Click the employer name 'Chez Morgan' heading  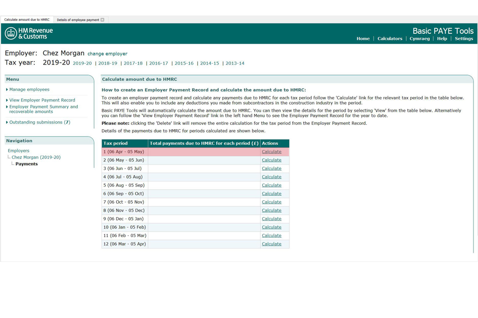[x=63, y=53]
